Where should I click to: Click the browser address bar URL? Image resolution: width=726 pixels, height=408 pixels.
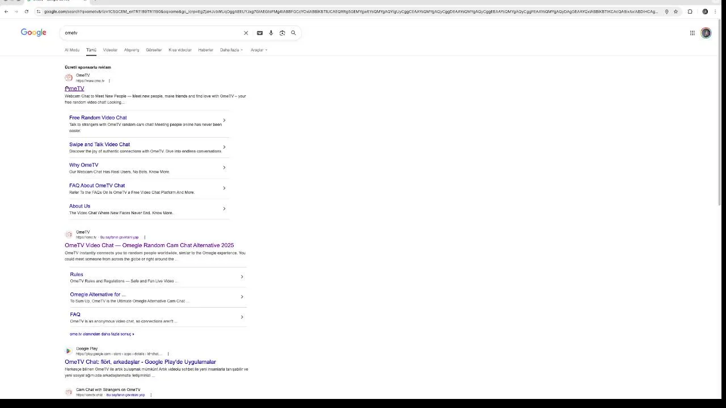(x=351, y=11)
